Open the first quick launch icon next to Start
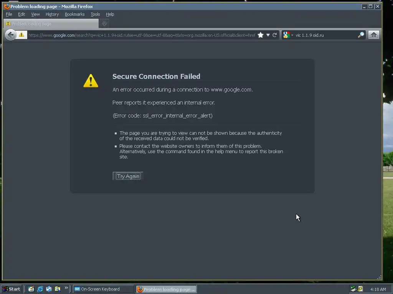 pos(31,289)
